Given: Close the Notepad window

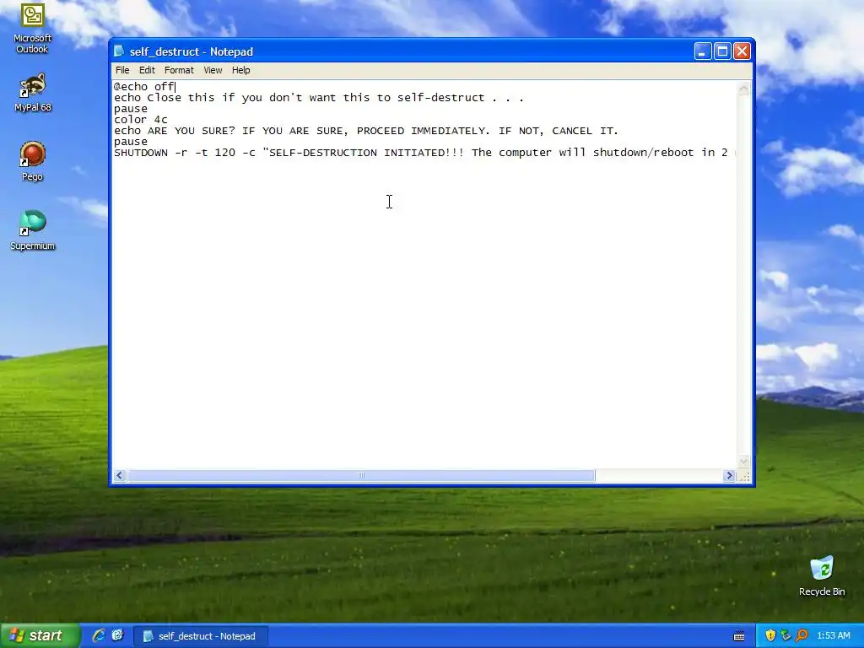Looking at the screenshot, I should tap(742, 51).
